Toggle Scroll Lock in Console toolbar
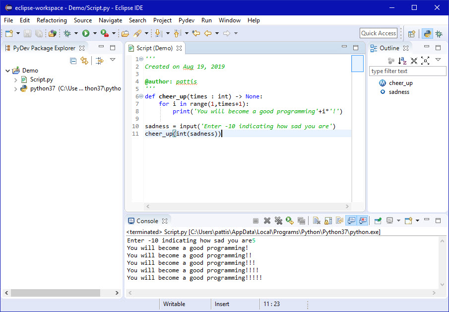The height and width of the screenshot is (312, 449). [x=327, y=221]
